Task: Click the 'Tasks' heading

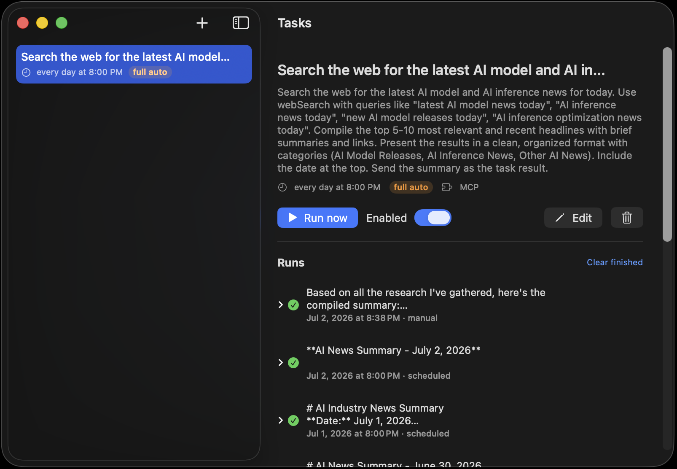Action: click(x=294, y=23)
